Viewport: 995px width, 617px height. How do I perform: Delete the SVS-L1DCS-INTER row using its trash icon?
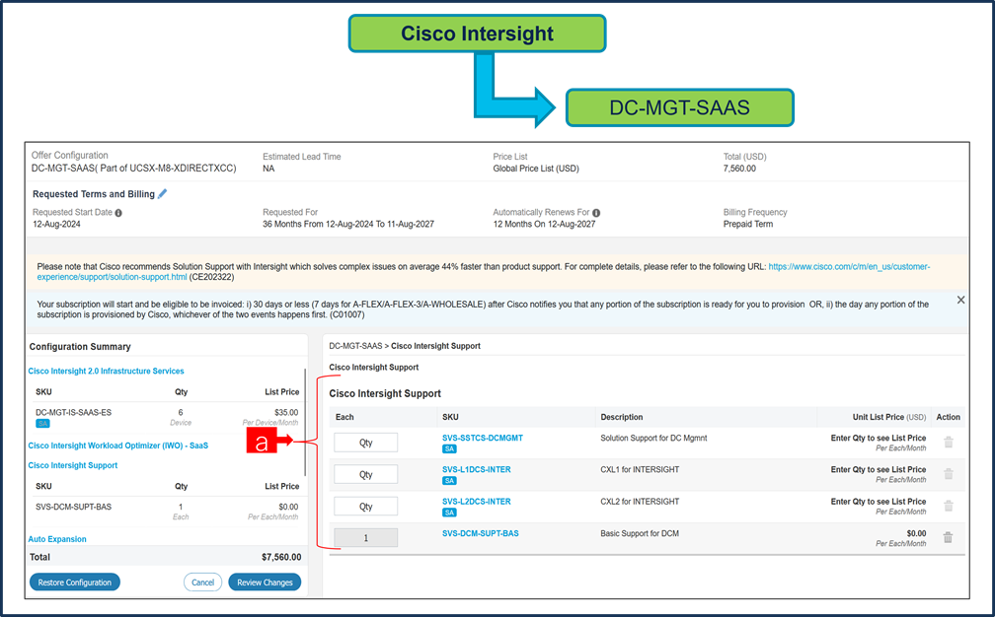948,474
